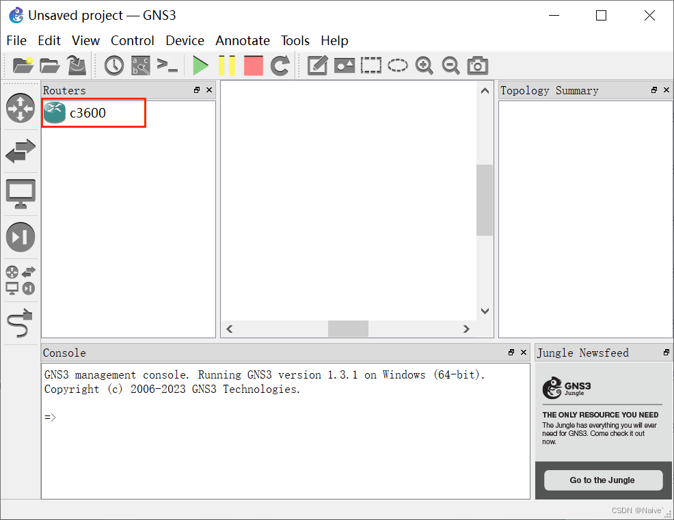674x520 pixels.
Task: Browse all devices in the sidebar
Action: coord(21,280)
